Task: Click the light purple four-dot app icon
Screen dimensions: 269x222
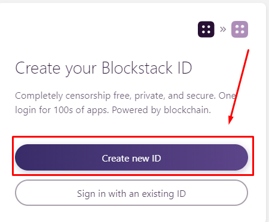Action: click(240, 29)
